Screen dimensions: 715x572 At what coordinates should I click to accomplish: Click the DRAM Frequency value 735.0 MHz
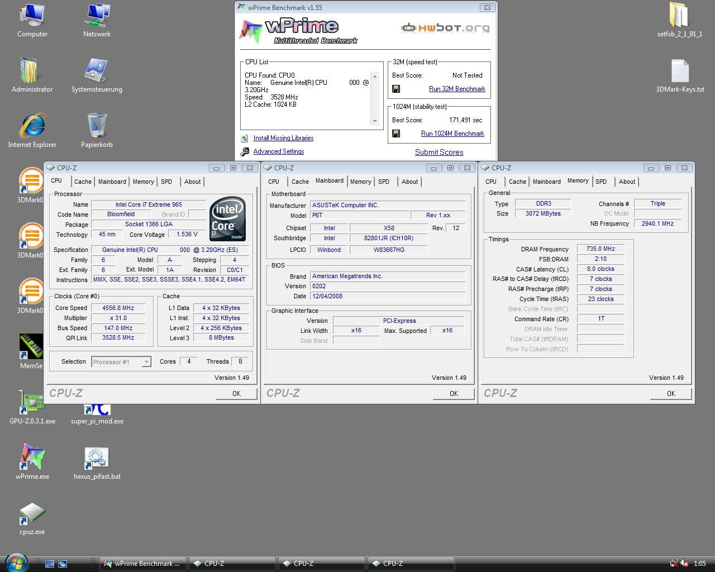pos(600,249)
